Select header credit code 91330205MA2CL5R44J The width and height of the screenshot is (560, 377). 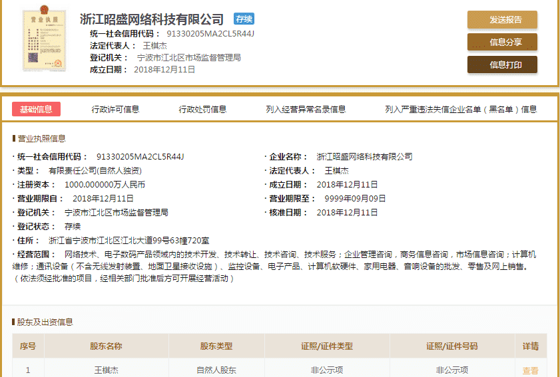pos(210,33)
